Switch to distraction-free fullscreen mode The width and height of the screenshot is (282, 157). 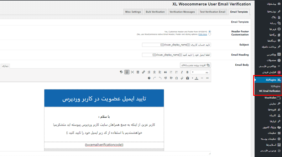132,72
